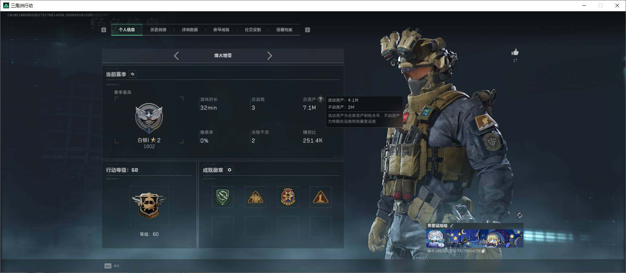Click the E key next-tab icon
This screenshot has height=273, width=626.
tap(308, 30)
